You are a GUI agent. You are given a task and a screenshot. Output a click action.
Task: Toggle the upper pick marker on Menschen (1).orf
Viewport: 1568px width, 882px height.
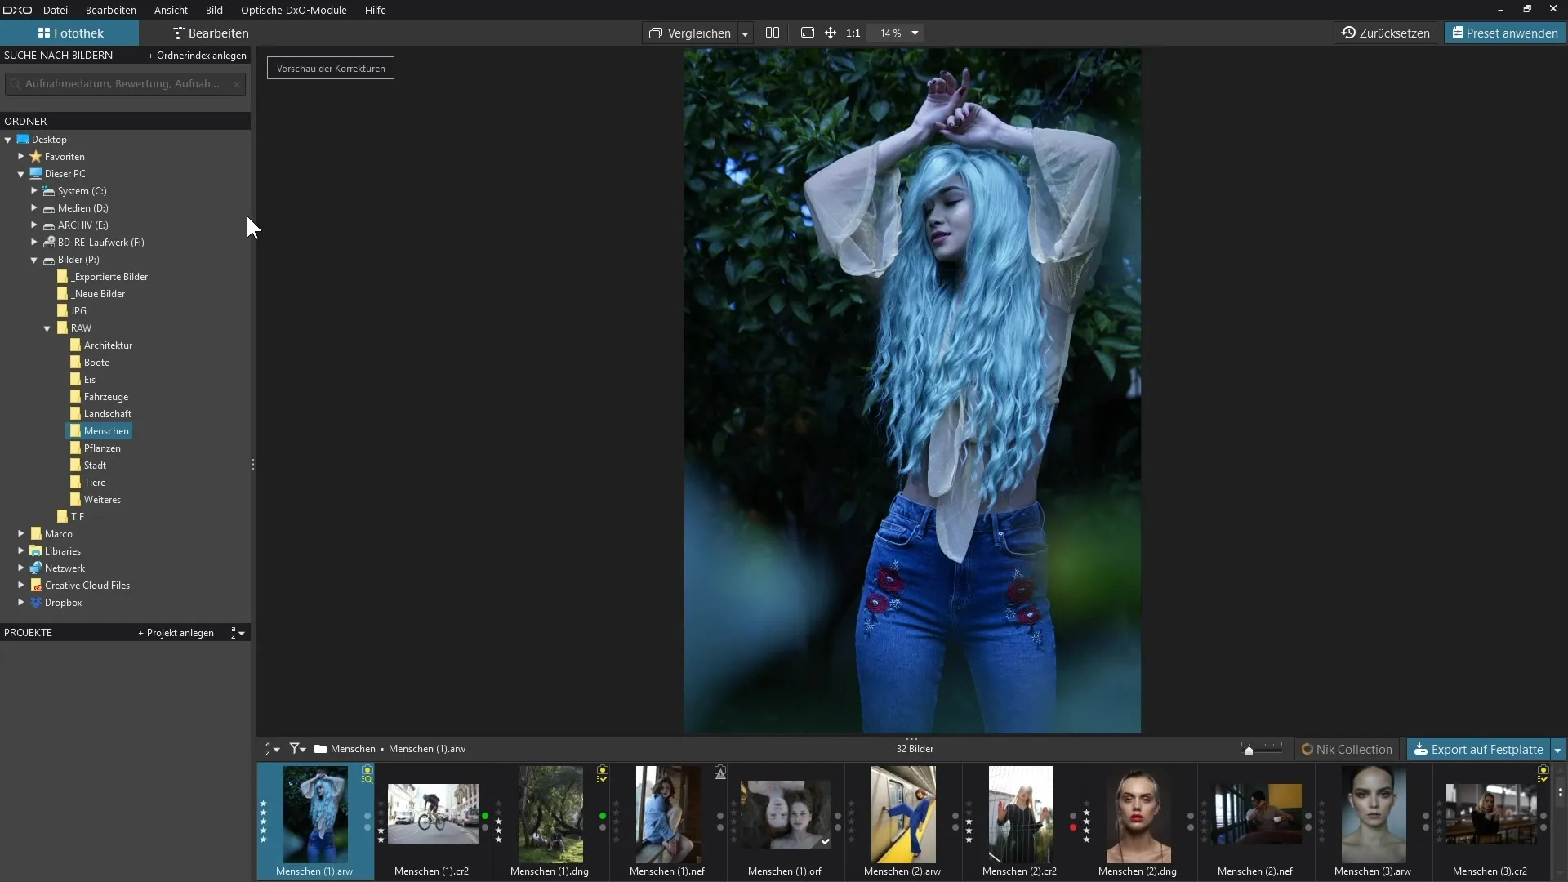point(838,816)
